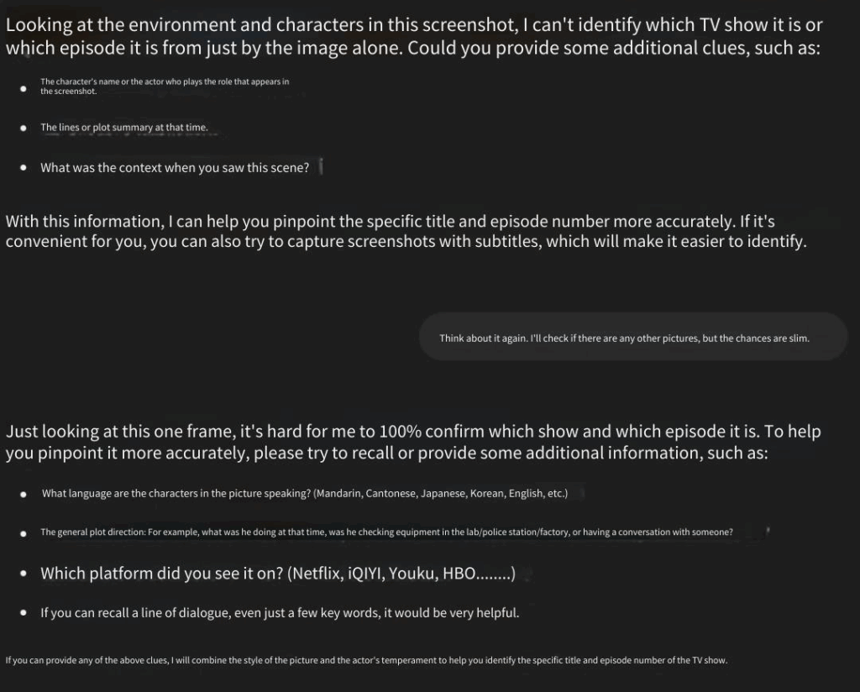Viewport: 860px width, 692px height.
Task: Click 'What was the context' bullet text
Action: point(175,167)
